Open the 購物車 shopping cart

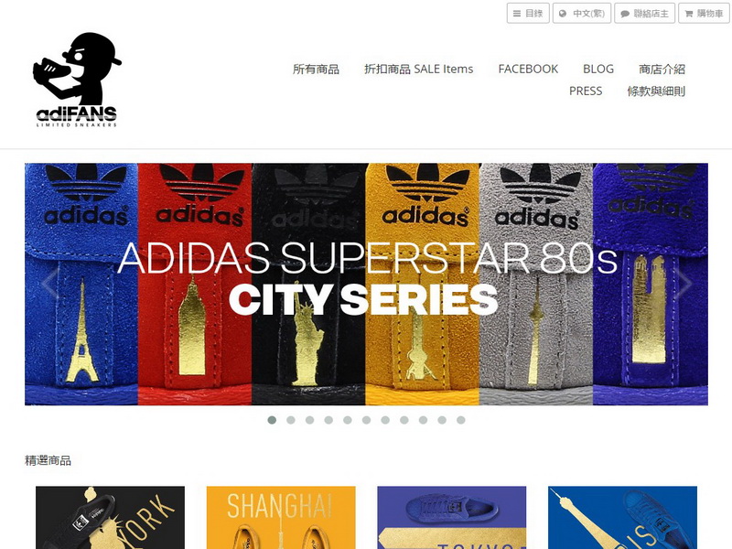click(704, 13)
